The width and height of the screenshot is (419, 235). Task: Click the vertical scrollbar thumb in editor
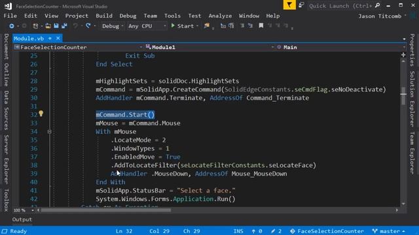[403, 96]
